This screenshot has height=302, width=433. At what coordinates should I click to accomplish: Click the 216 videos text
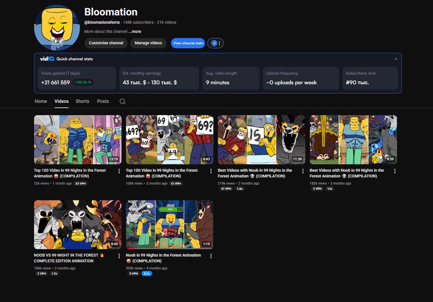pyautogui.click(x=166, y=22)
